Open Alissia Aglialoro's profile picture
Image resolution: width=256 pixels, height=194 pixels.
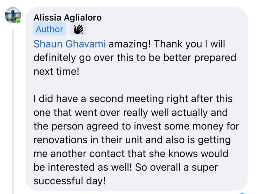pos(13,15)
